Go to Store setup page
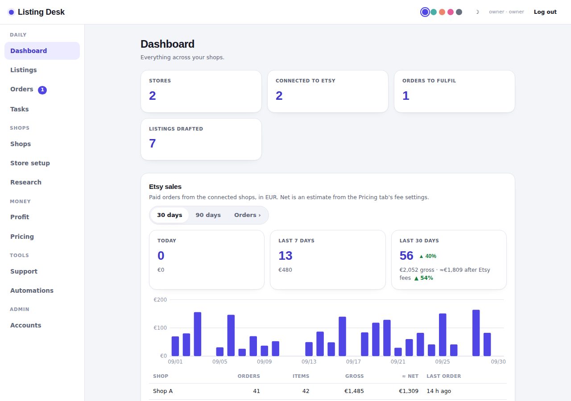 pos(42,163)
